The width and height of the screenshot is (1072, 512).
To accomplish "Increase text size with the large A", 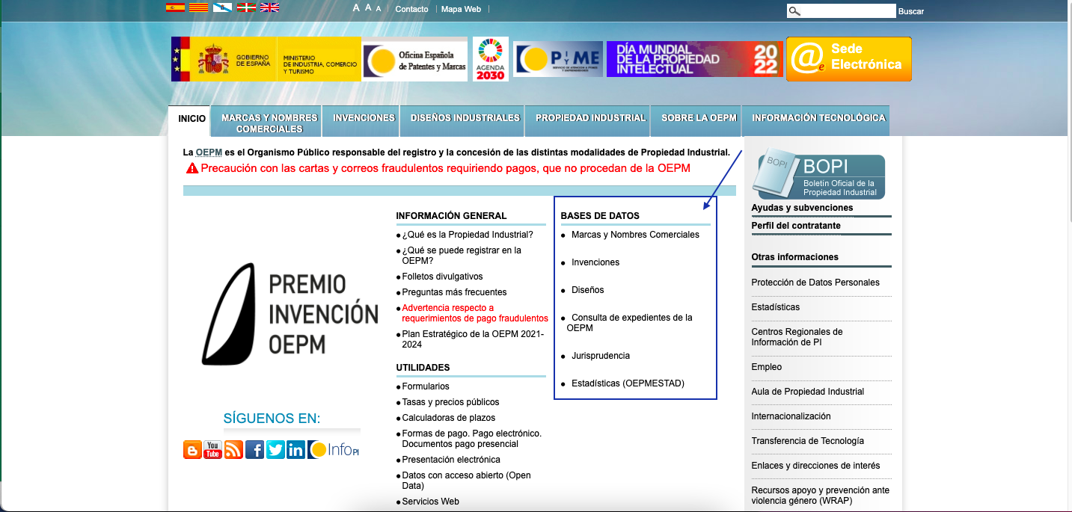I will pos(356,7).
